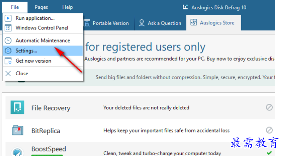Image resolution: width=282 pixels, height=156 pixels.
Task: Click 'Helps keep your important files safe' text
Action: pyautogui.click(x=167, y=130)
